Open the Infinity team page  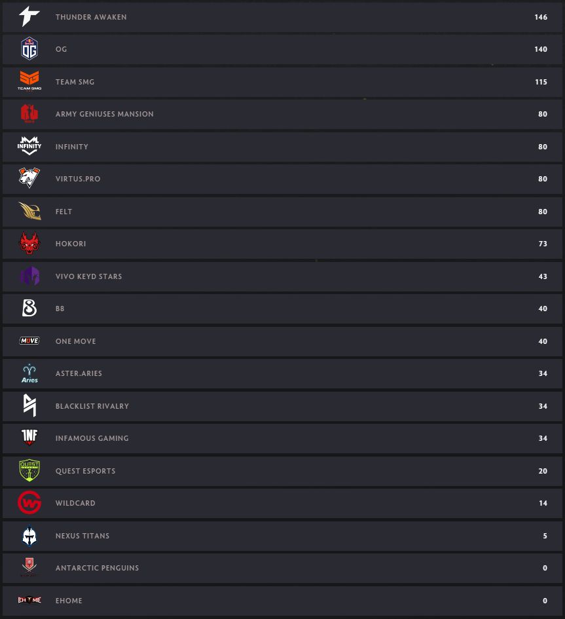(72, 147)
